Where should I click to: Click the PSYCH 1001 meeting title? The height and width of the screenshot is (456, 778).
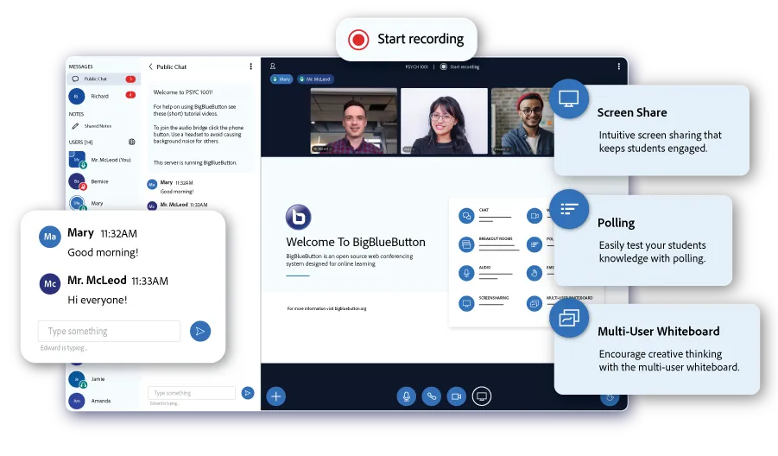point(416,66)
